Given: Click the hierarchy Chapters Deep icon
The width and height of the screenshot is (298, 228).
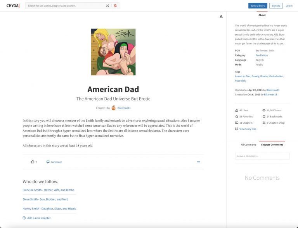Looking at the screenshot, I should pyautogui.click(x=264, y=123).
